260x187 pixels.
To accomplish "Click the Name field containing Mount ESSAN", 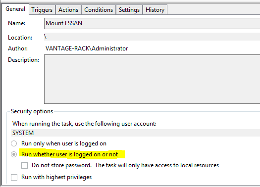I will point(152,24).
